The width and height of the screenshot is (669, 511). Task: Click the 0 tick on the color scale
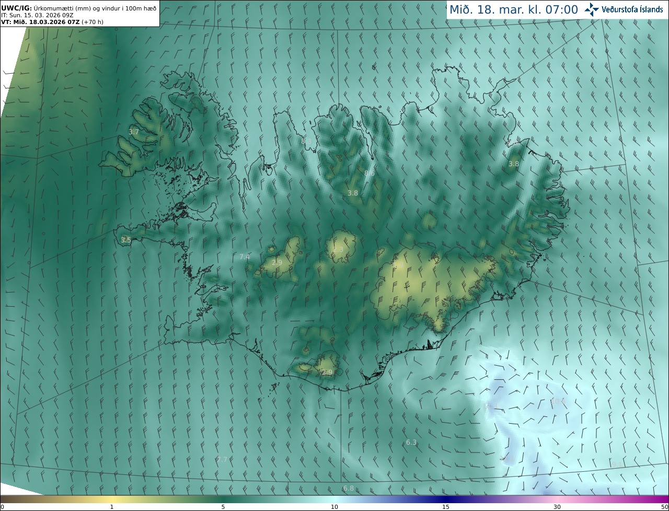point(2,507)
